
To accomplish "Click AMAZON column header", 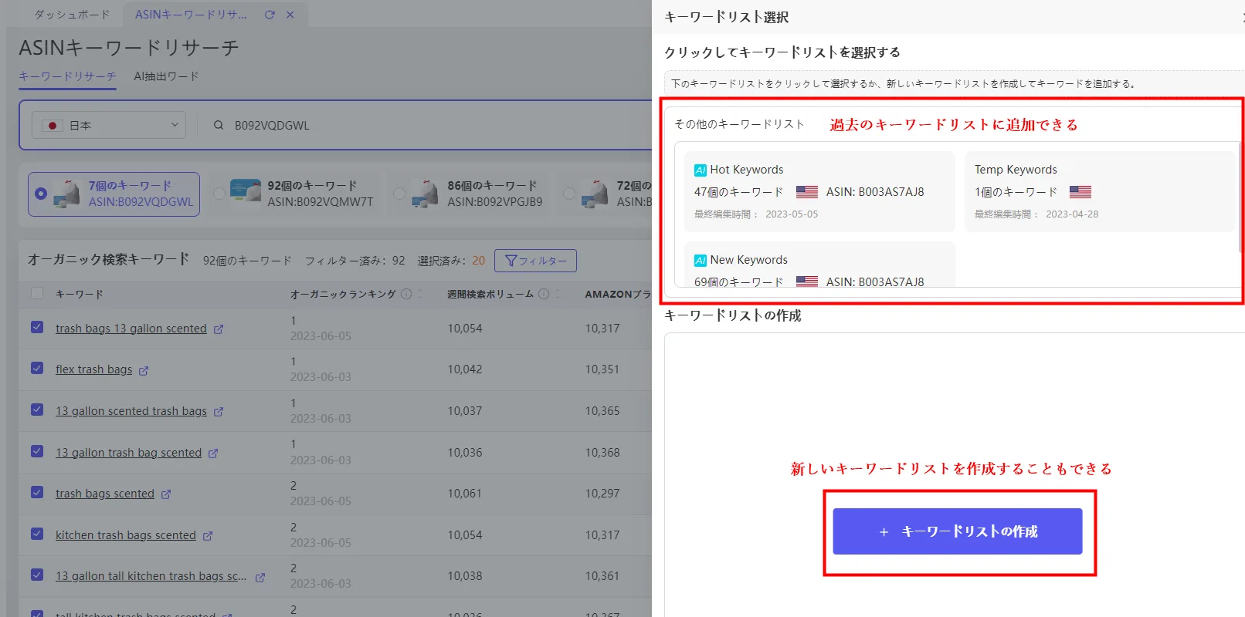I will coord(618,294).
